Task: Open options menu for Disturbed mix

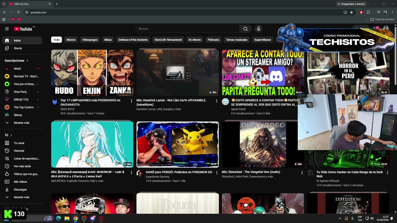Action: tap(302, 173)
